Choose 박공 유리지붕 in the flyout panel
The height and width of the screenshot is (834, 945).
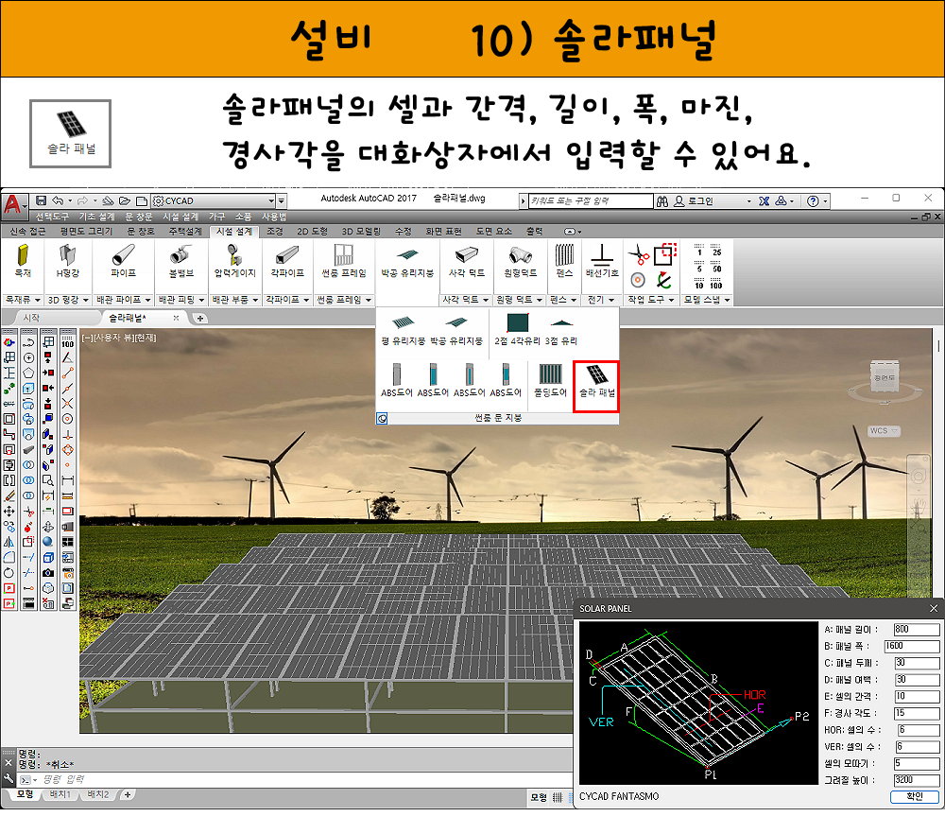pos(456,331)
